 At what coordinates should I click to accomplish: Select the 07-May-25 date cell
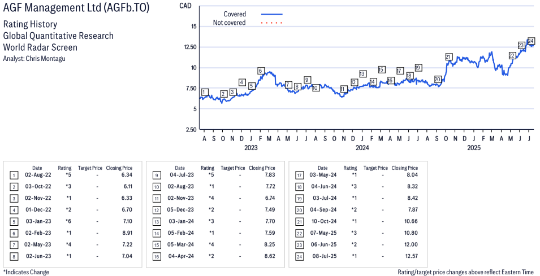(x=323, y=233)
